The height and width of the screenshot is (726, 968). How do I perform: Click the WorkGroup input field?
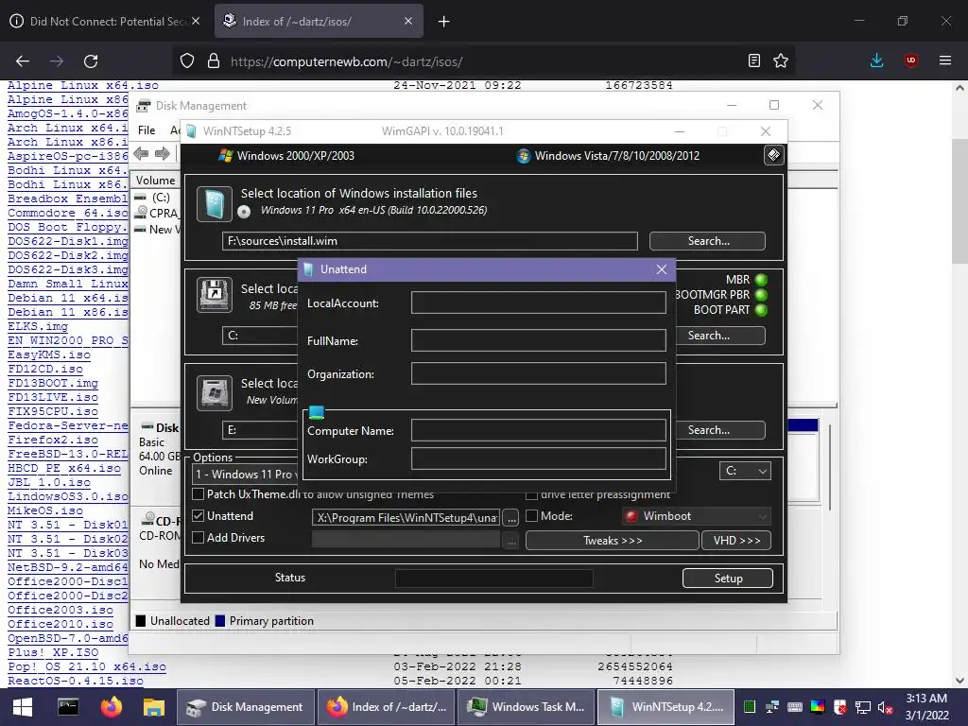(538, 458)
